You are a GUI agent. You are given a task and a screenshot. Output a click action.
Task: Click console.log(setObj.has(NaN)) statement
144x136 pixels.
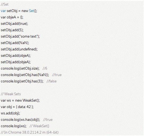pyautogui.click(x=25, y=75)
